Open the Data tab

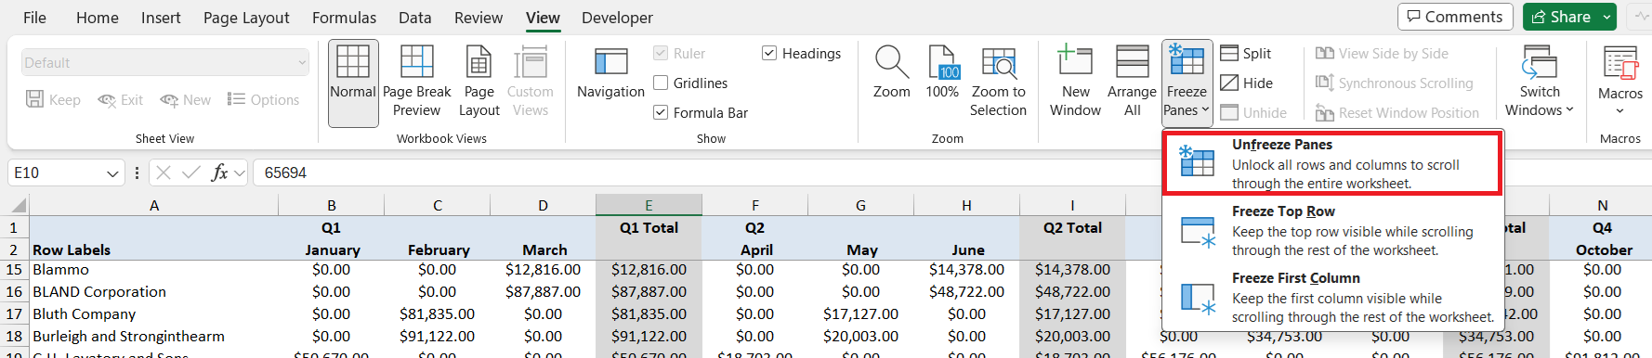click(414, 18)
